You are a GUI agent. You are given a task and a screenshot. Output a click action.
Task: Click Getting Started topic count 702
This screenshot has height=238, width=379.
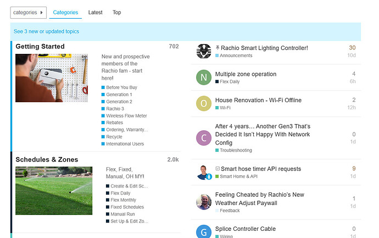[174, 46]
